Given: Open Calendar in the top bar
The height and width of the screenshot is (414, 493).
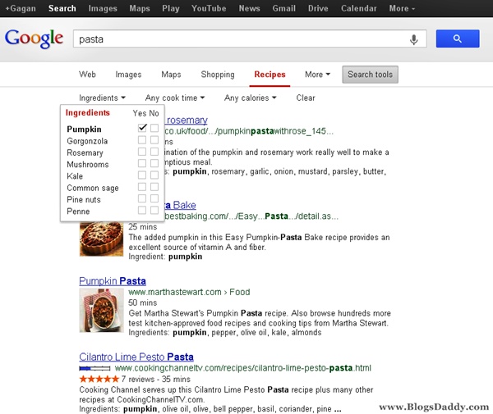Looking at the screenshot, I should (359, 8).
